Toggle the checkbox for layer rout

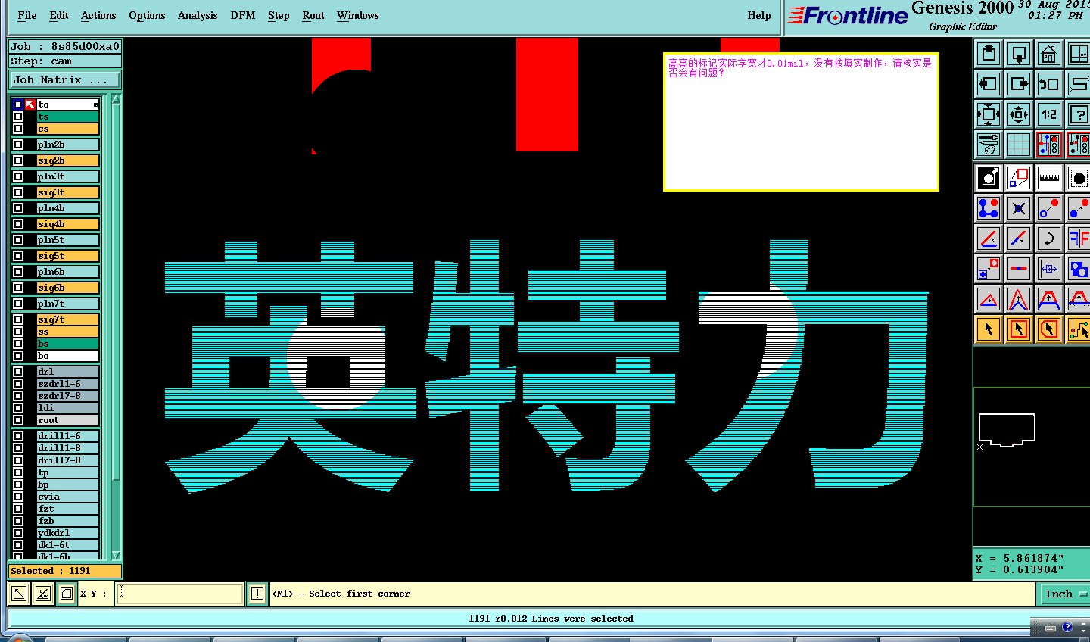click(18, 420)
